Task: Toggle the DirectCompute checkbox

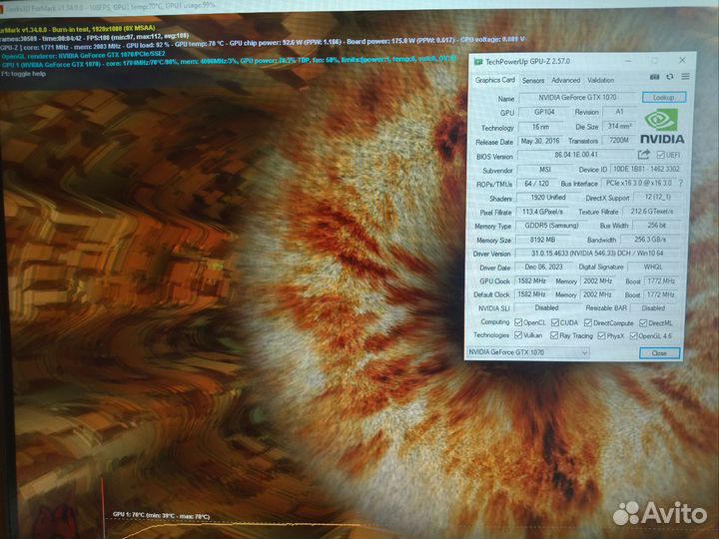Action: [x=588, y=323]
